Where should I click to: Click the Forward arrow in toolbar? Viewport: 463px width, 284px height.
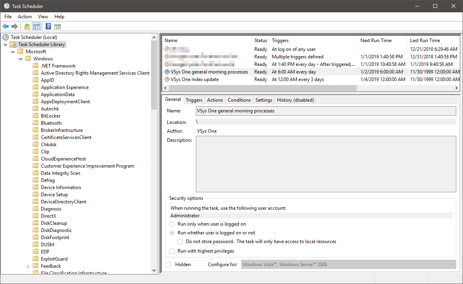point(15,27)
